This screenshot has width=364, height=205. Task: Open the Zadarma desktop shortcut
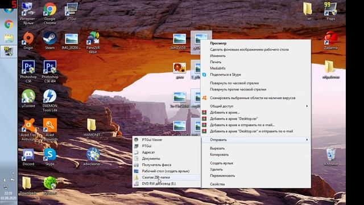(x=330, y=40)
